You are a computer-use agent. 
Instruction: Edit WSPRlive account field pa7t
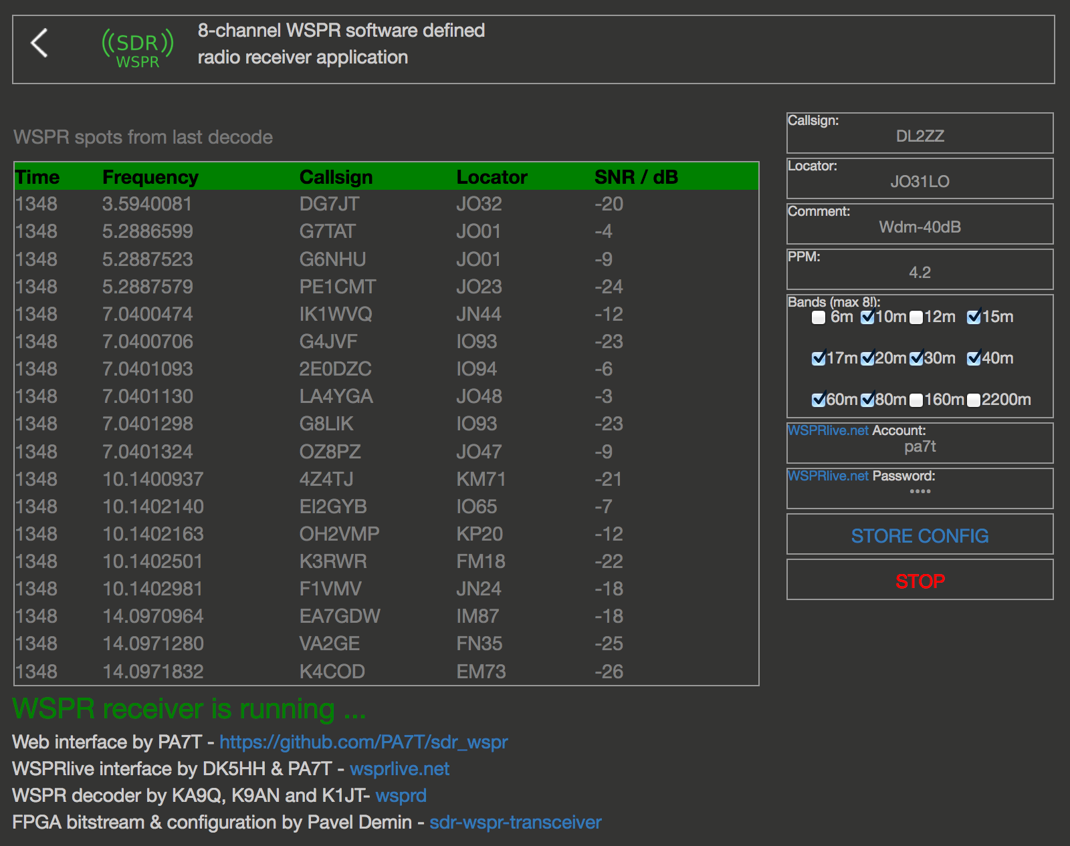(920, 447)
